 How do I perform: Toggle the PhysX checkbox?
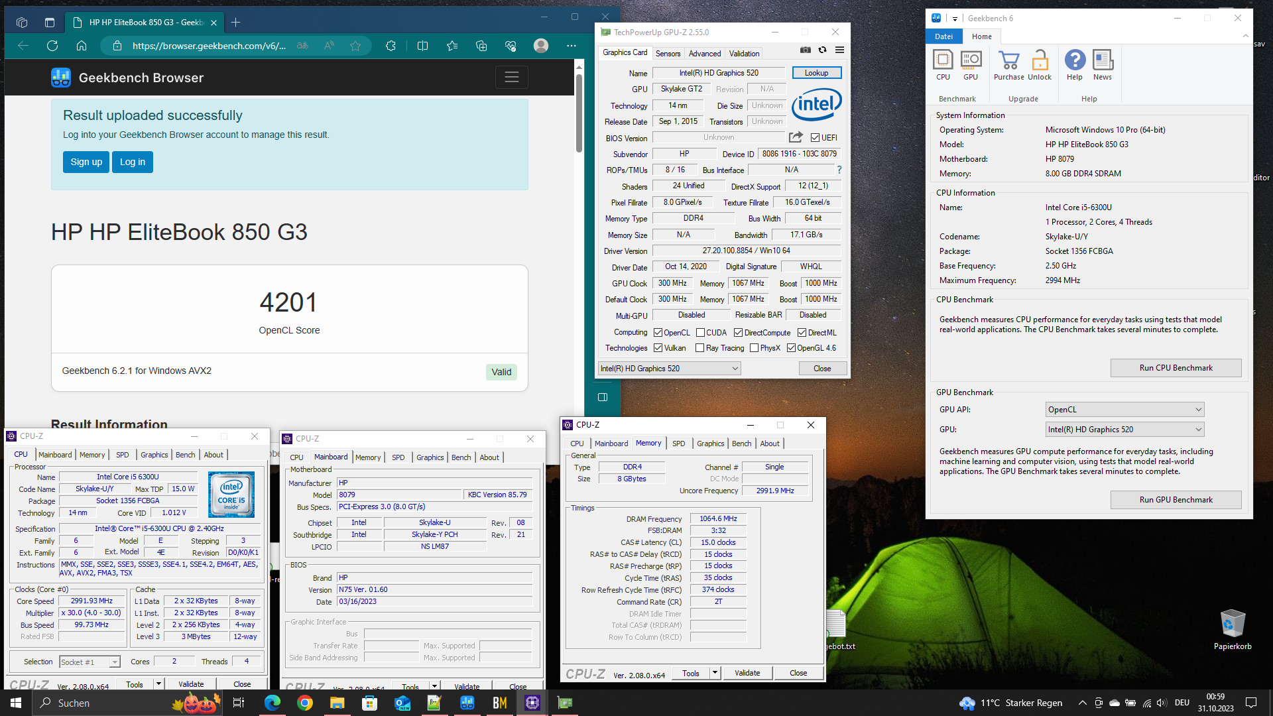coord(754,348)
